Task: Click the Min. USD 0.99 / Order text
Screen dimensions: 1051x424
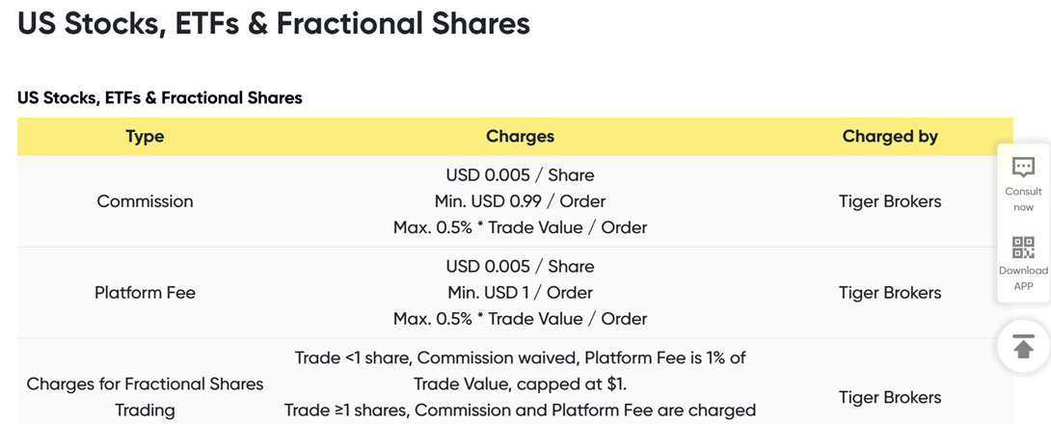Action: pyautogui.click(x=520, y=201)
